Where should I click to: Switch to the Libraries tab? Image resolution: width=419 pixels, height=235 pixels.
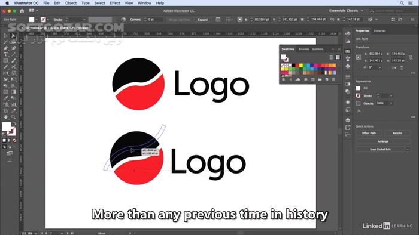point(379,31)
